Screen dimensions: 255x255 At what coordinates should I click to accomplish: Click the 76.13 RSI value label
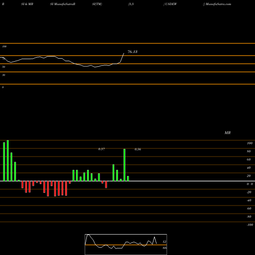[x=132, y=52]
